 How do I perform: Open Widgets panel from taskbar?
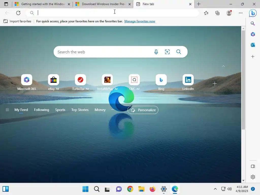[6, 189]
